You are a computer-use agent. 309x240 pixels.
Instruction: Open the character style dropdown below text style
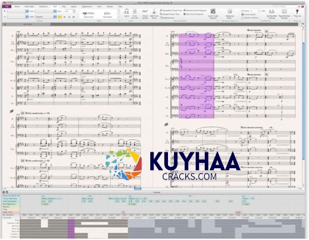(18, 17)
